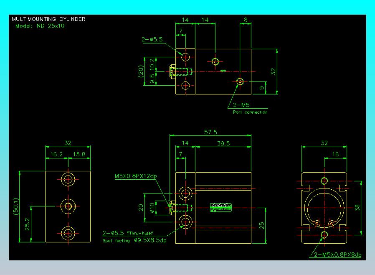Select the M5X0.8PX12dp thread callout
This screenshot has width=375, height=275.
(x=136, y=176)
